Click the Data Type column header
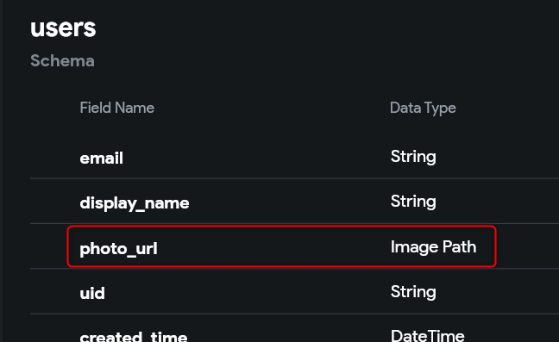This screenshot has width=559, height=342. click(423, 109)
